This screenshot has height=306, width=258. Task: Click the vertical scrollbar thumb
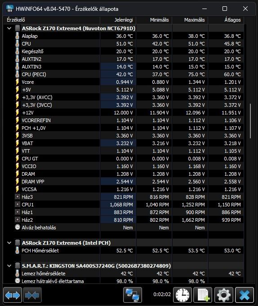250,121
